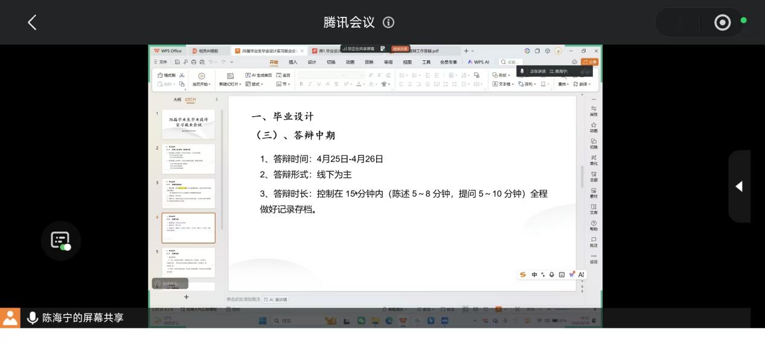Click the AI 演讲稿 button below slide
This screenshot has height=343, width=765.
[276, 300]
